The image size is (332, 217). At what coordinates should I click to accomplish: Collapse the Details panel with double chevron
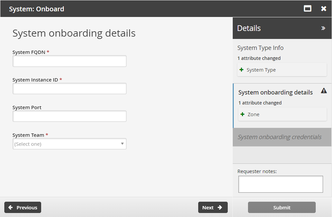pyautogui.click(x=323, y=28)
